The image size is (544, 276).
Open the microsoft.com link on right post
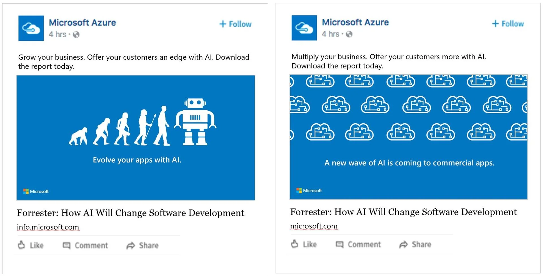click(314, 226)
